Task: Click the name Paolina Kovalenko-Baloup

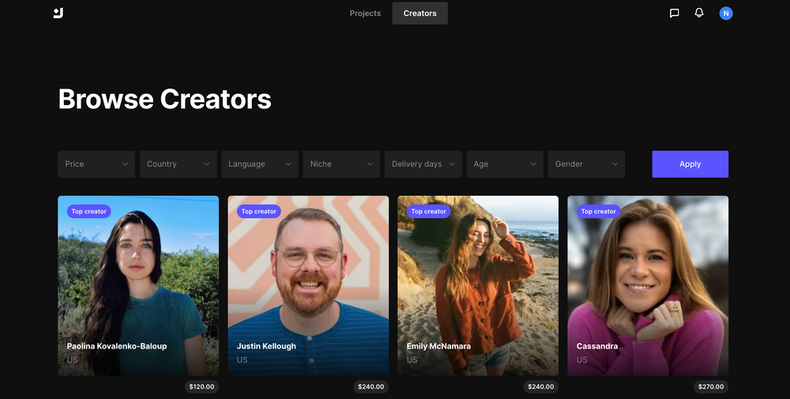Action: (117, 346)
